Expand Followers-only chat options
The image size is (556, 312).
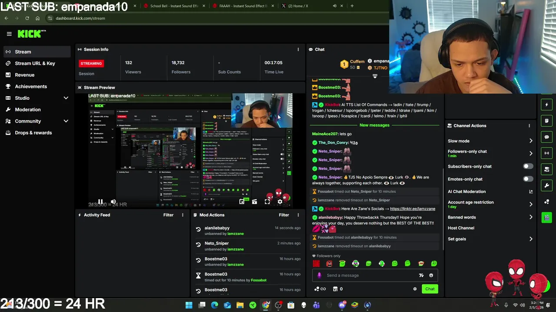pos(531,153)
